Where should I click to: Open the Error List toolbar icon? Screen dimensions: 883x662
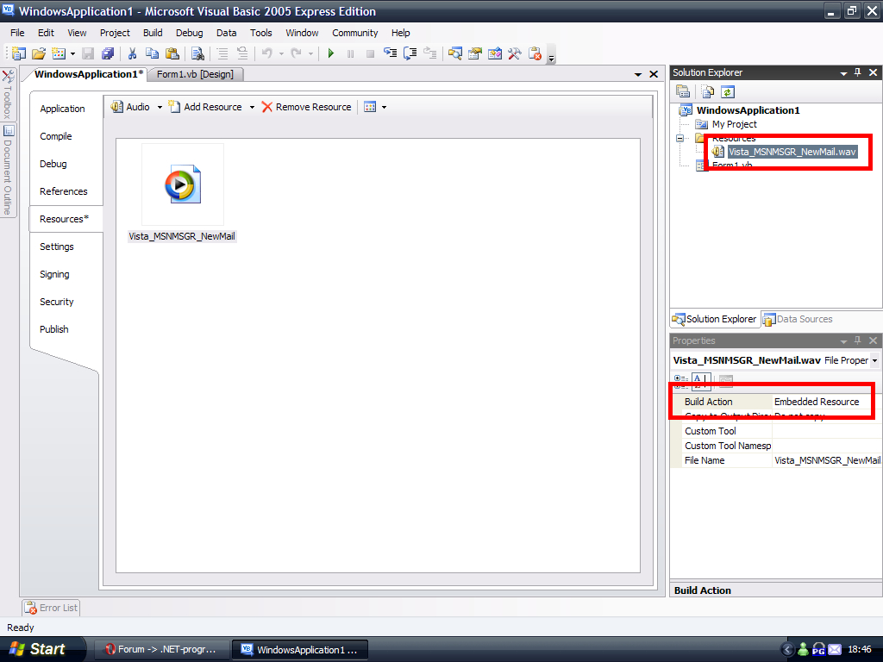(535, 53)
